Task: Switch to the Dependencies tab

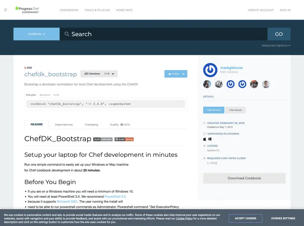Action: pos(64,124)
